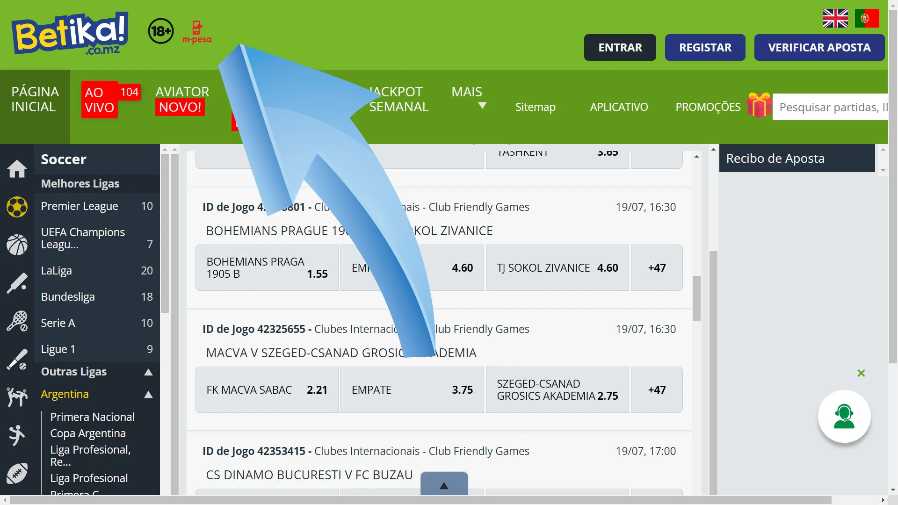The width and height of the screenshot is (898, 505).
Task: Open the PROMOÇÕES link
Action: 708,107
